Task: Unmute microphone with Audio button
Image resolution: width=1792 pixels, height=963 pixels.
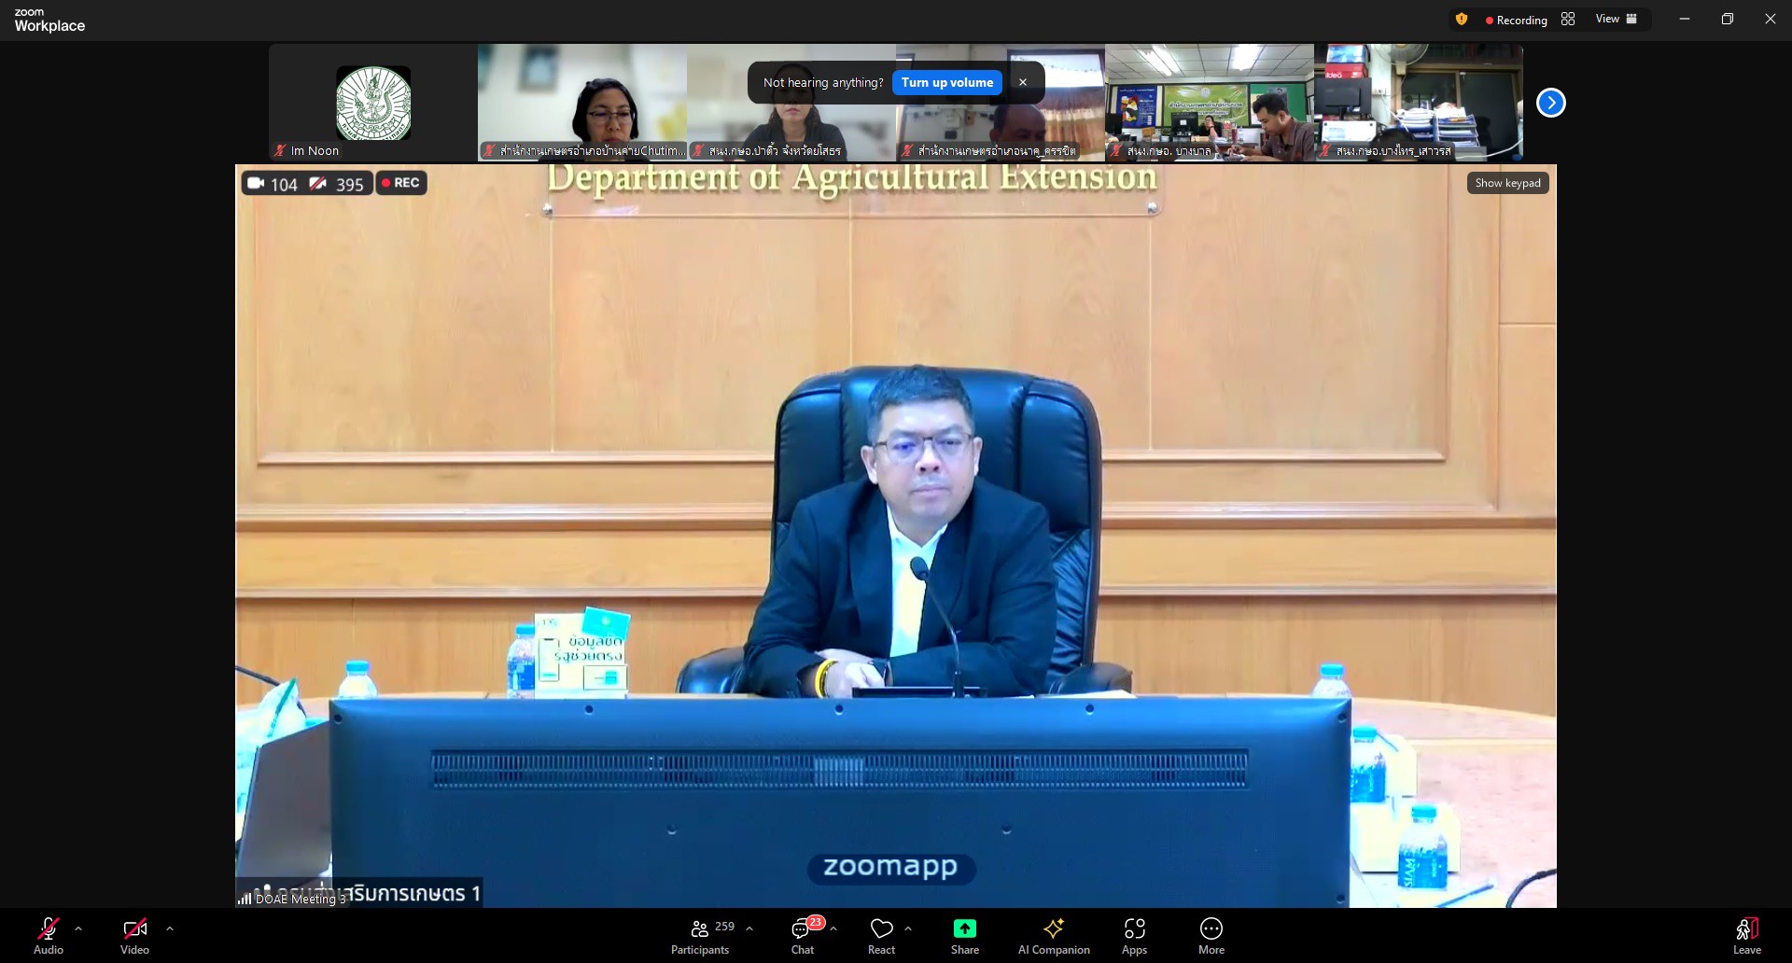Action: pos(49,936)
